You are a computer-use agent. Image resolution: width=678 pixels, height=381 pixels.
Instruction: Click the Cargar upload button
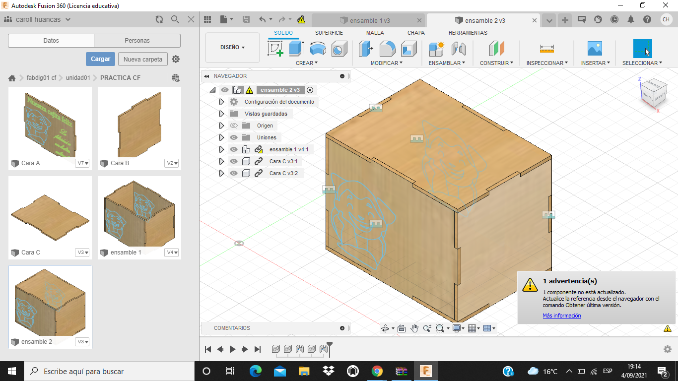coord(100,59)
